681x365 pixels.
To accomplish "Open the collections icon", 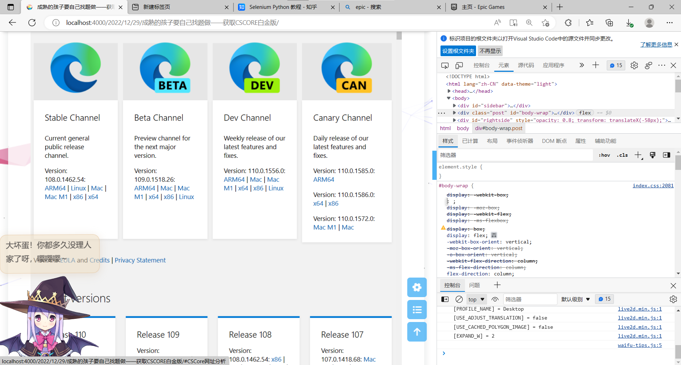I will tap(609, 23).
